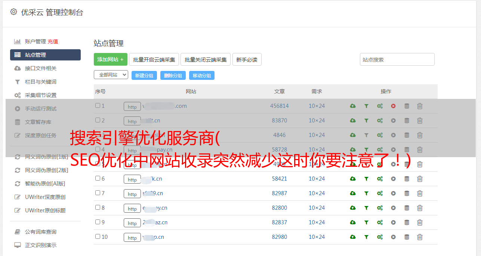This screenshot has width=481, height=256.
Task: Click the green 添加网站 button
Action: tap(110, 59)
